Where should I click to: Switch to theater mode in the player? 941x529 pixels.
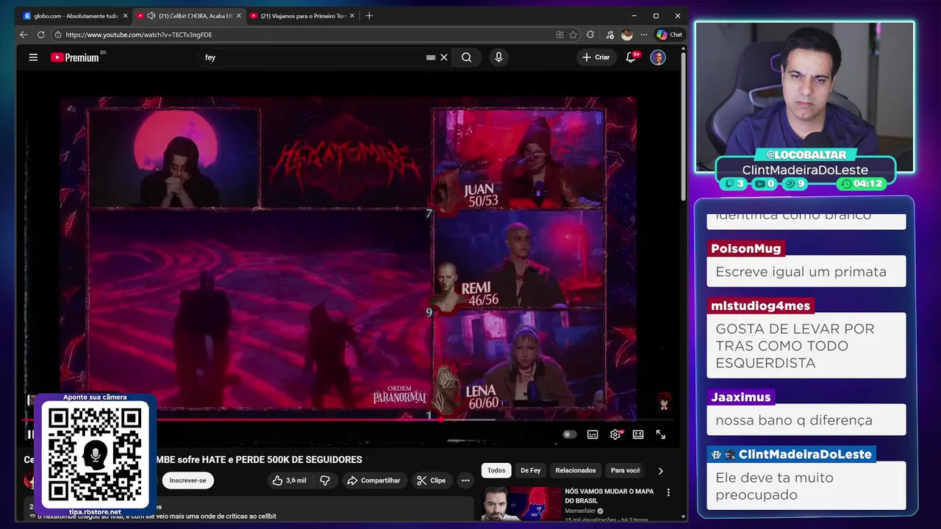pyautogui.click(x=638, y=434)
